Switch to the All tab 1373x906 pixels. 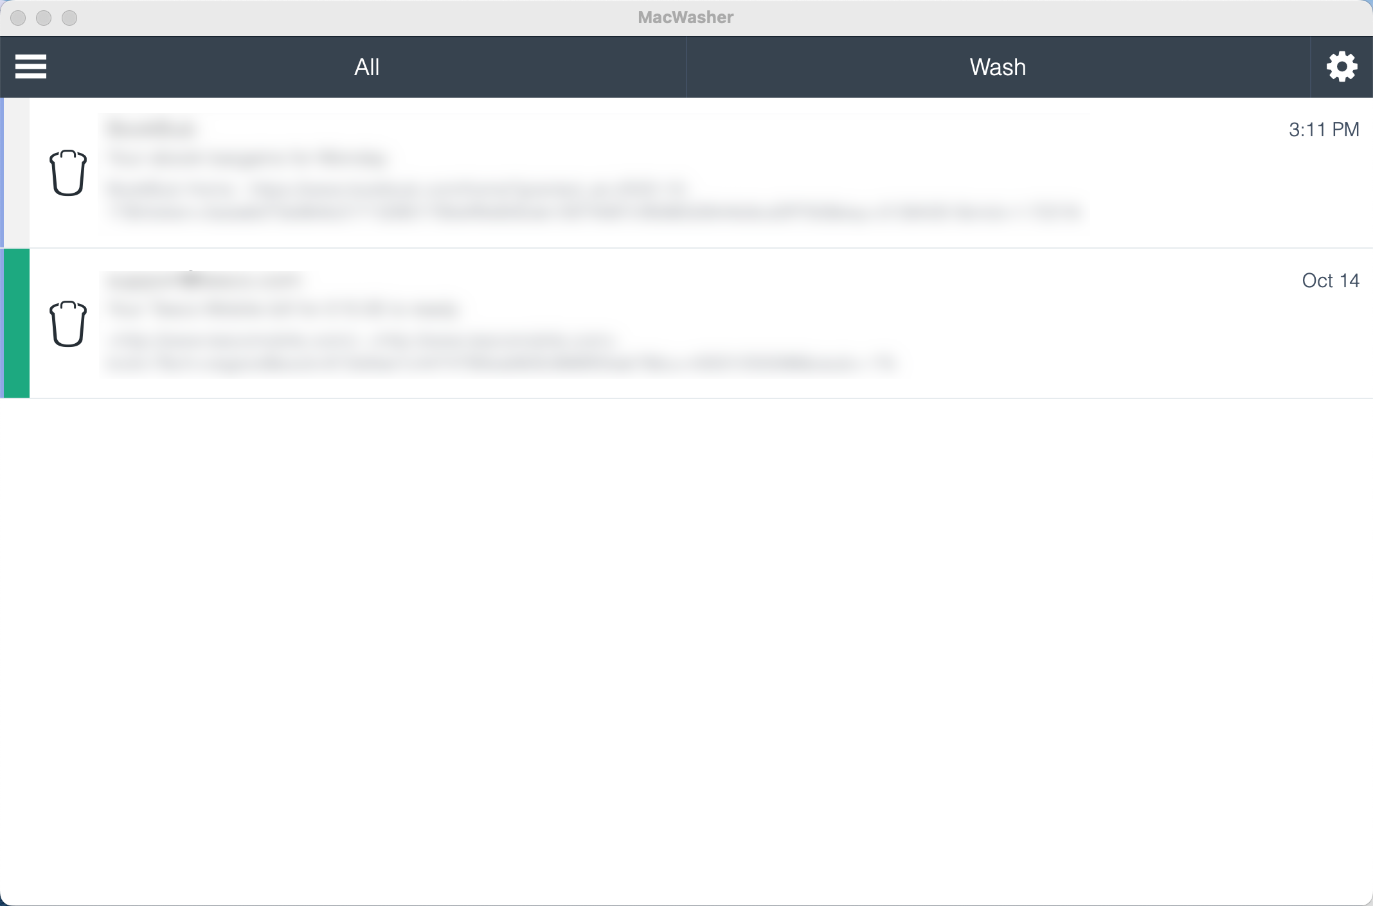click(366, 67)
